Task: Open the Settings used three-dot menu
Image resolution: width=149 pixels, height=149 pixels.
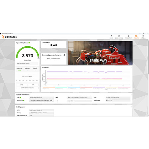Action: (x=131, y=107)
